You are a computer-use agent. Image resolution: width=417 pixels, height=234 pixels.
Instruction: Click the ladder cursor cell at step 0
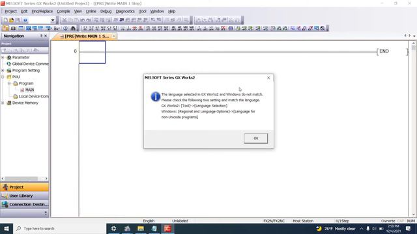[x=92, y=52]
